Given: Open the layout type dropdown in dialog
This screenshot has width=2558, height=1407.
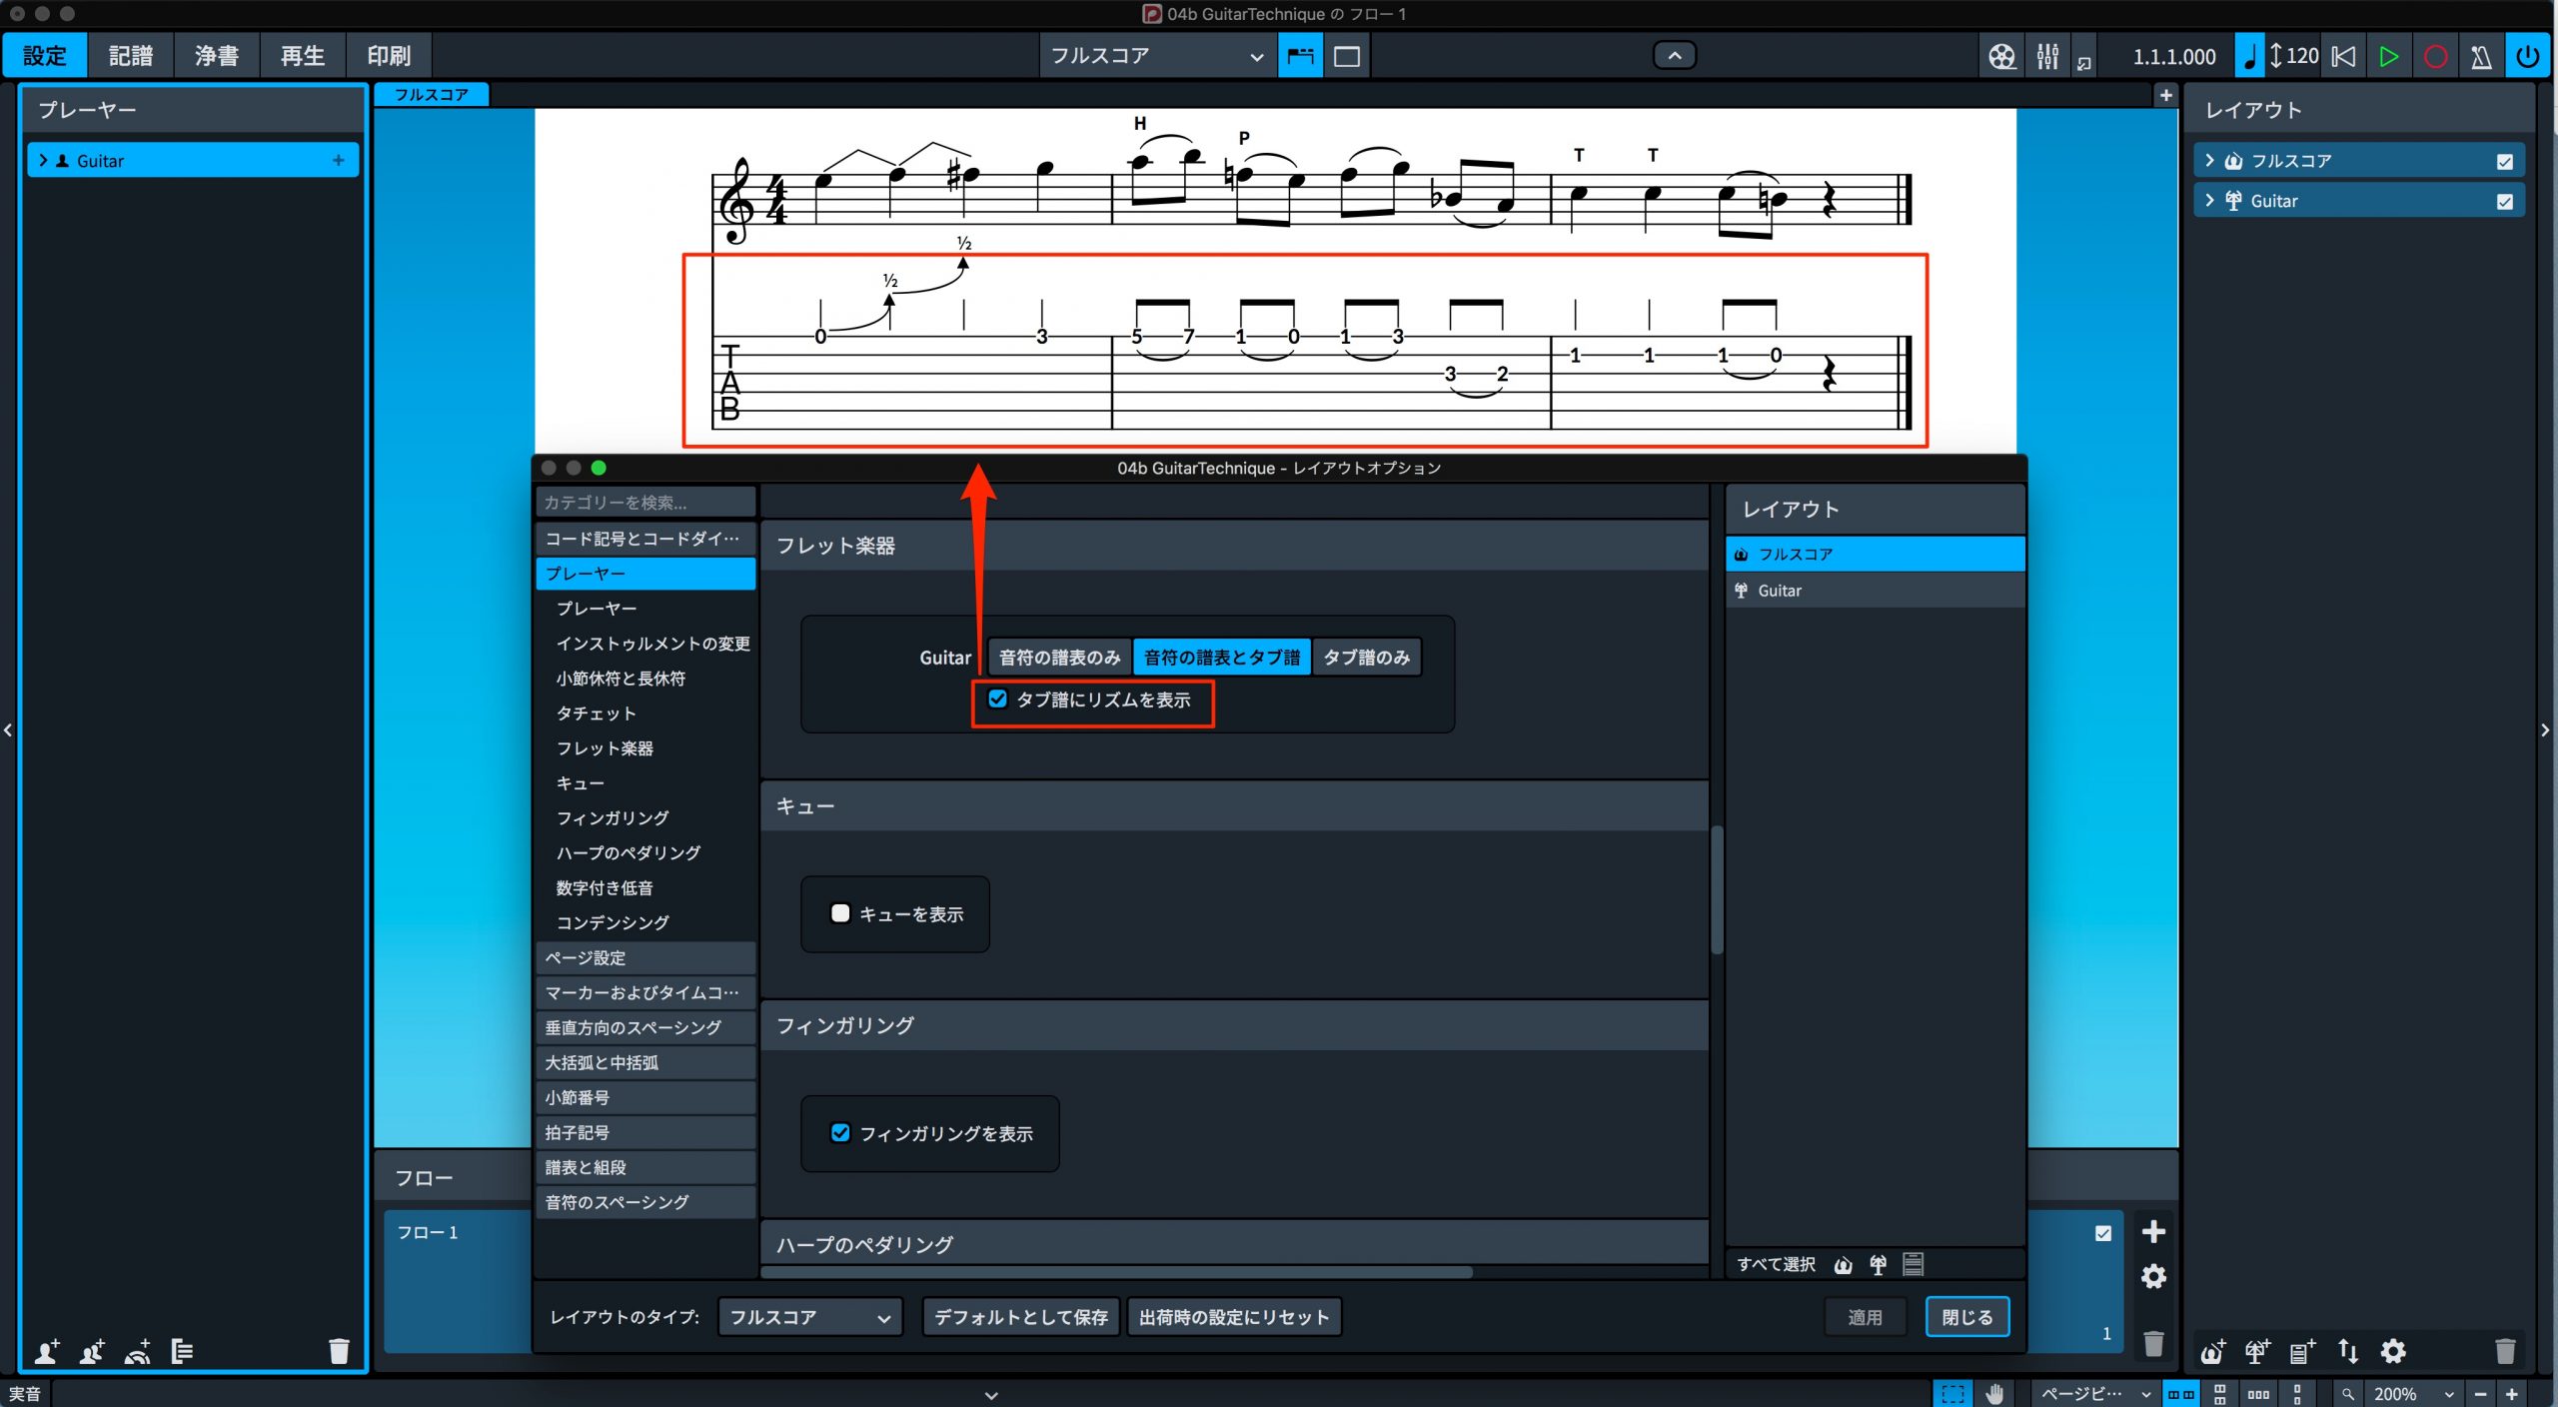Looking at the screenshot, I should 809,1317.
